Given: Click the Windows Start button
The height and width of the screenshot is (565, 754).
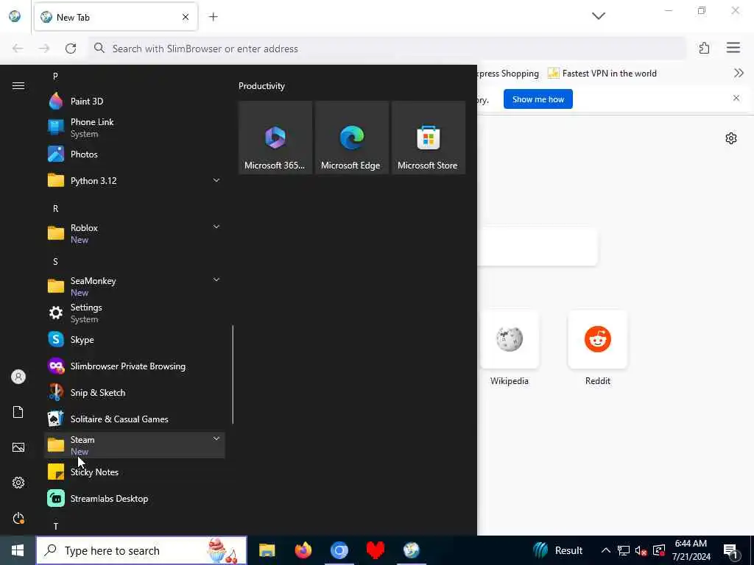Looking at the screenshot, I should [18, 550].
